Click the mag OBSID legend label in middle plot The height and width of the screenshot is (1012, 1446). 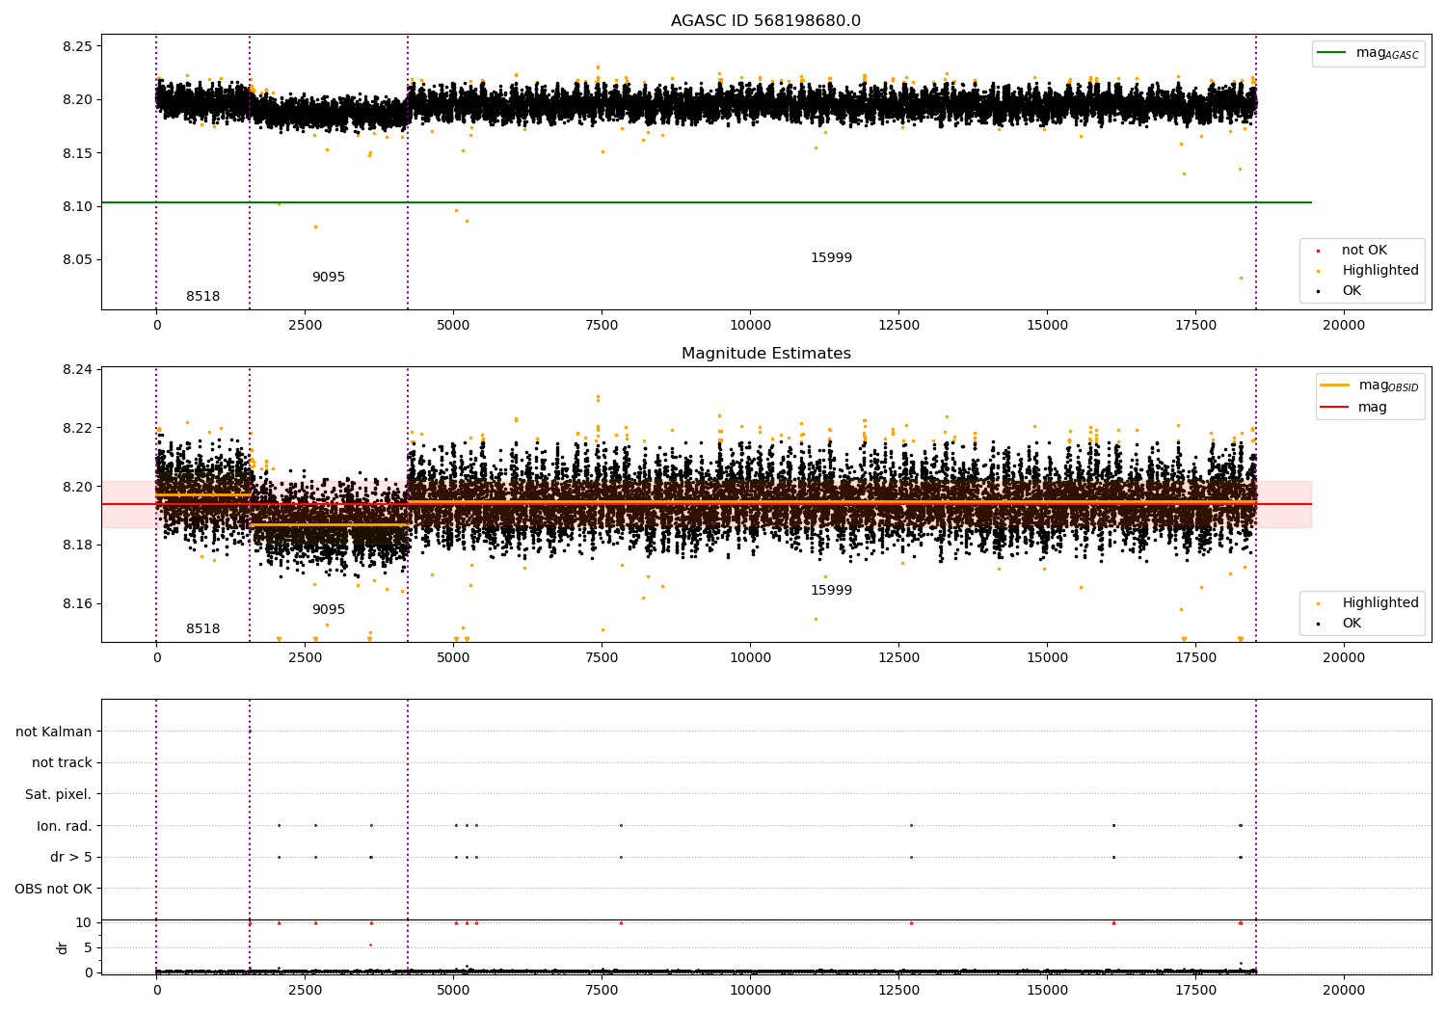coord(1389,386)
